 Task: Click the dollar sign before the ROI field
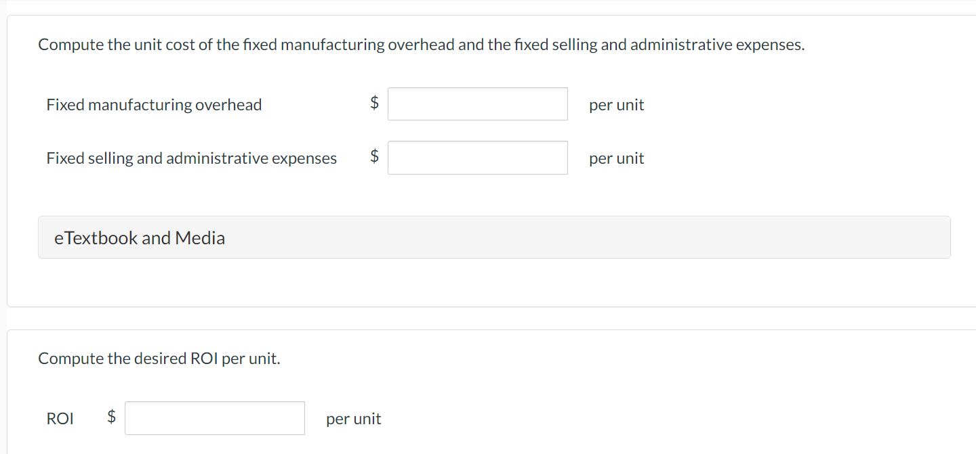tap(112, 417)
